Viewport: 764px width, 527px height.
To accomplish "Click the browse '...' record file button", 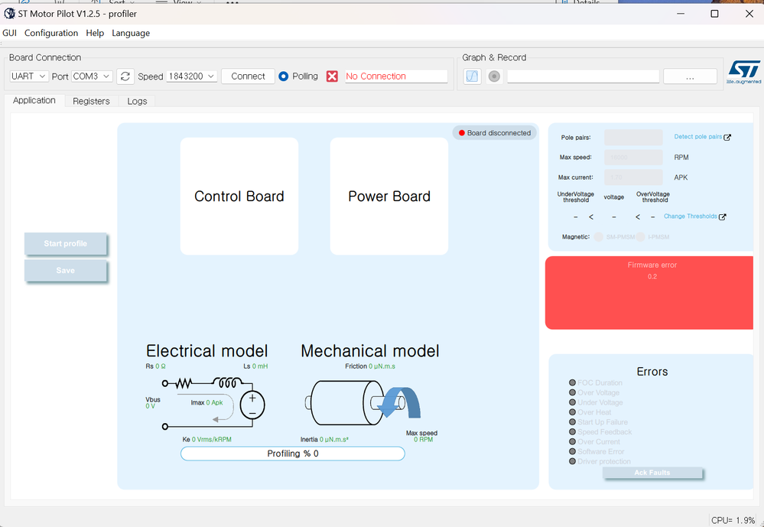I will click(x=690, y=76).
